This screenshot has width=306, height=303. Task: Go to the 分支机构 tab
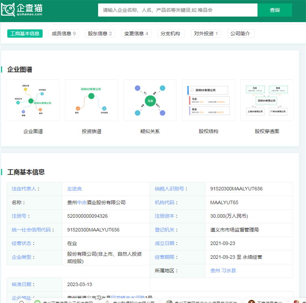[x=170, y=33]
